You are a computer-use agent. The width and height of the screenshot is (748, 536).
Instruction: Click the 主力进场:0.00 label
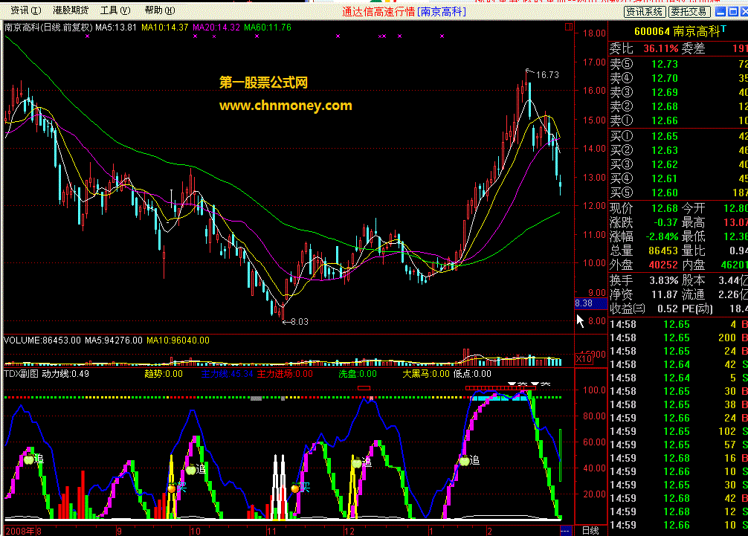[x=286, y=374]
